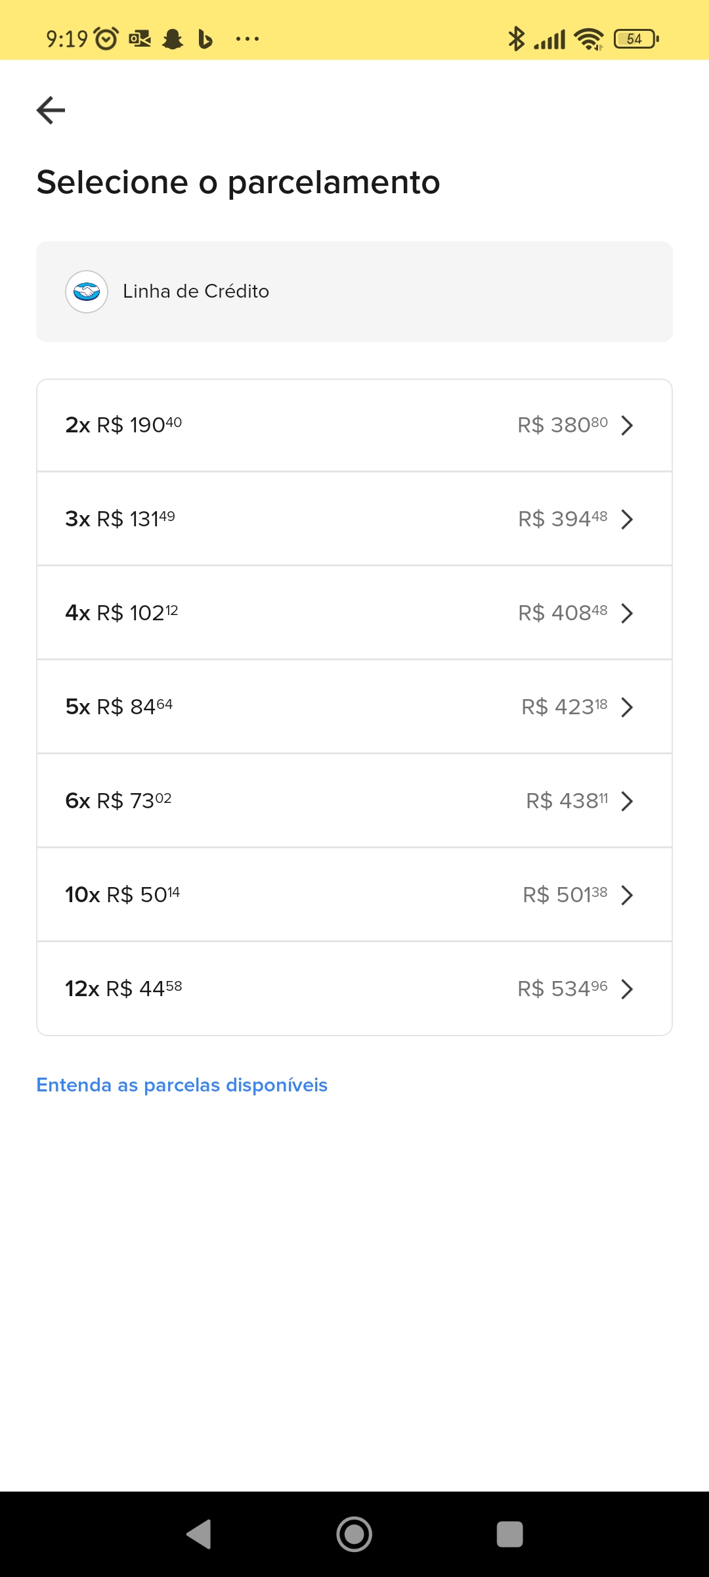Tap the Snapchat notification icon
This screenshot has height=1577, width=709.
(173, 39)
